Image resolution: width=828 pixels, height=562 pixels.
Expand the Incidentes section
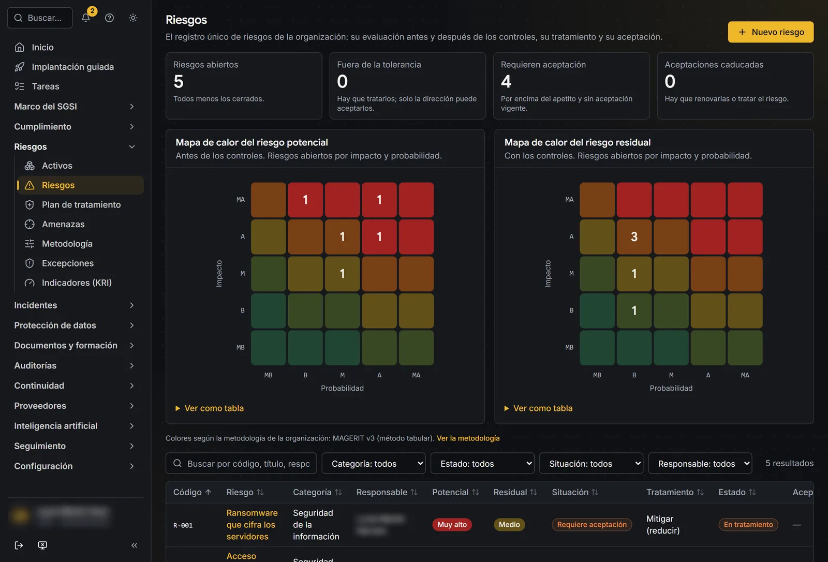(75, 305)
